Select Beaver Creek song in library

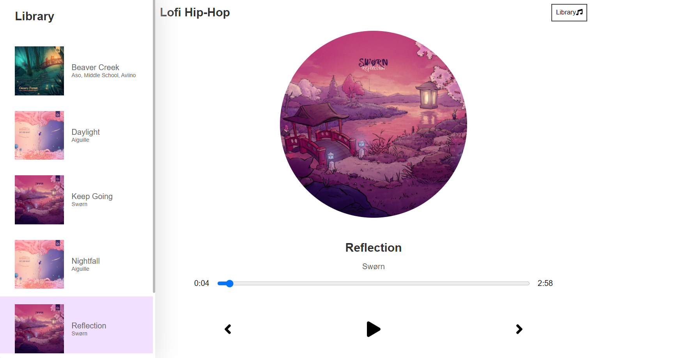tap(76, 71)
